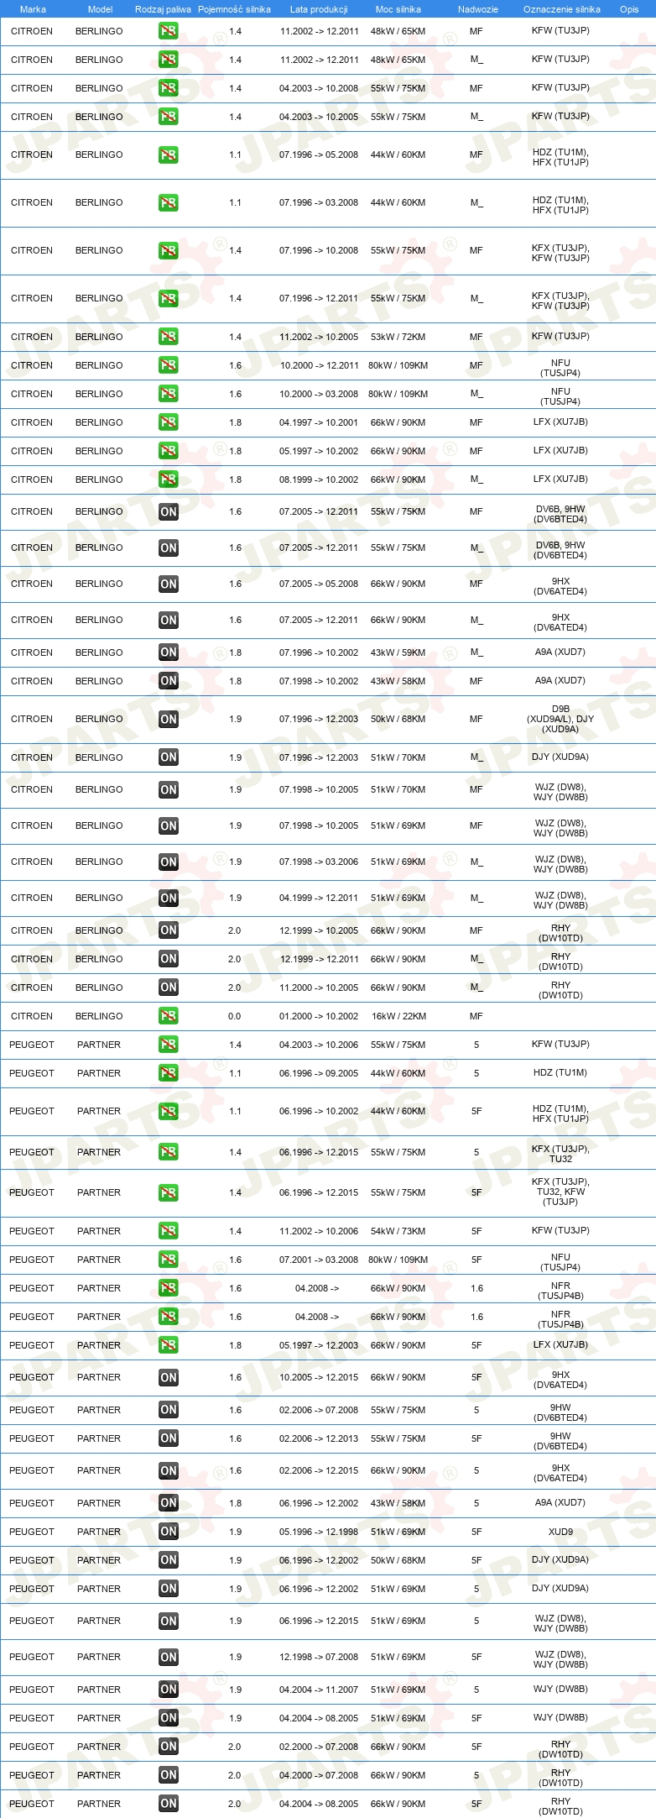Image resolution: width=656 pixels, height=1818 pixels.
Task: Click the Opis column header
Action: tap(629, 9)
